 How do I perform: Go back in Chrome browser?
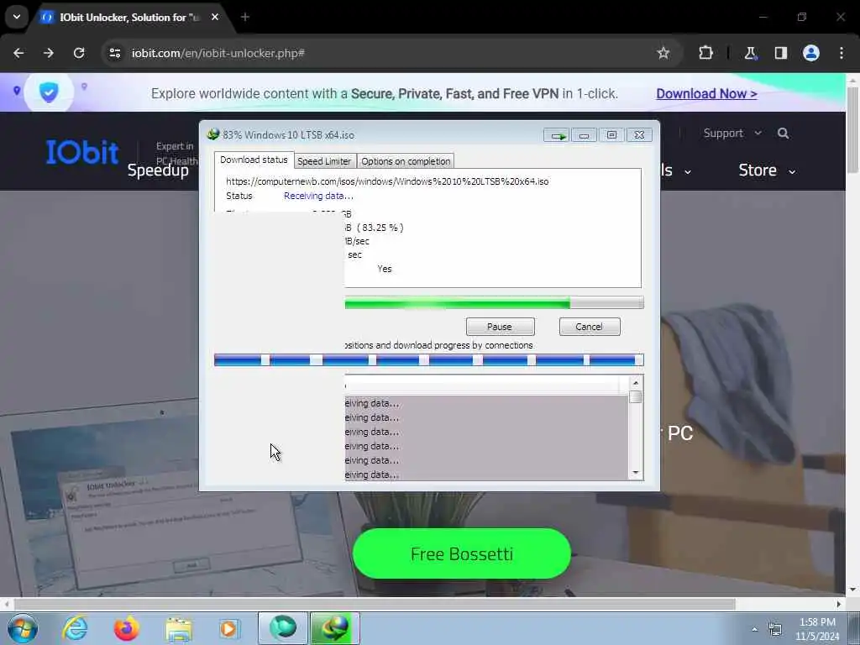[18, 53]
